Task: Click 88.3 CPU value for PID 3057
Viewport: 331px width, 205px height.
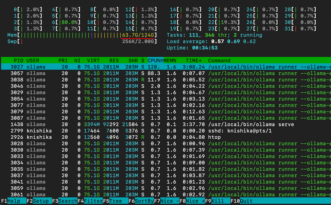Action: pyautogui.click(x=154, y=73)
